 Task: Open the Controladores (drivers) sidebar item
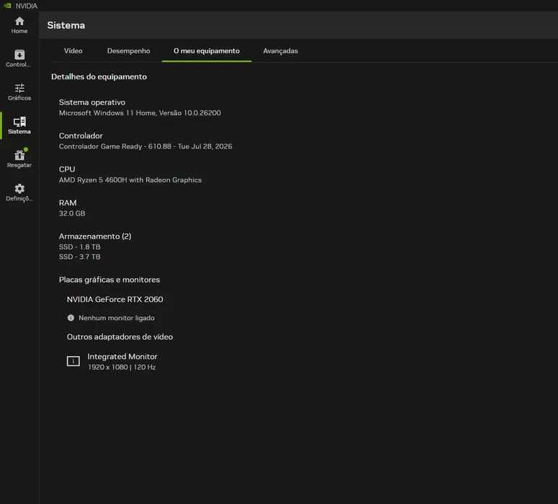[19, 58]
